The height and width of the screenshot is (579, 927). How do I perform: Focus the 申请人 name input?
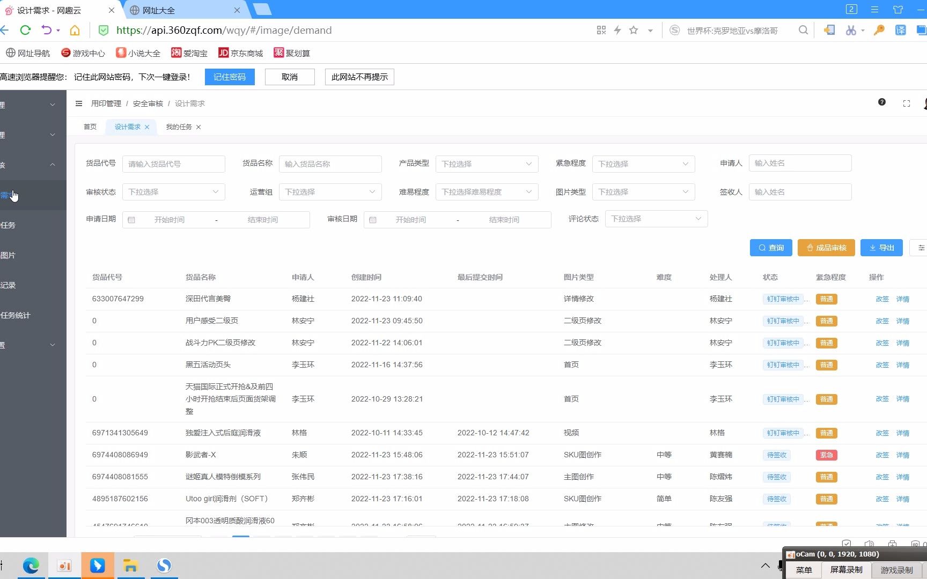(x=800, y=163)
